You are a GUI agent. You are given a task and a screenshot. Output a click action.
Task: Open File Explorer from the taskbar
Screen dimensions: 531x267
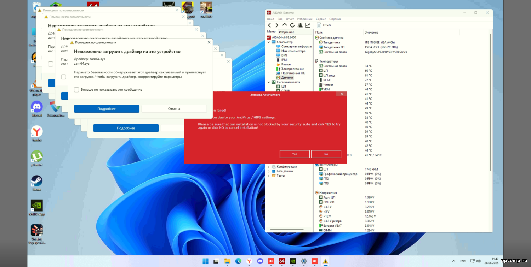click(x=227, y=261)
